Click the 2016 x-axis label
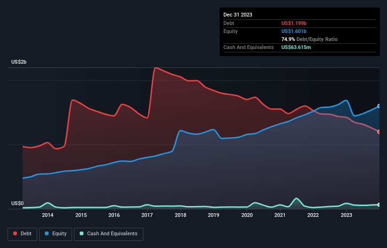Viewport: 387px width, 248px height. (x=114, y=215)
